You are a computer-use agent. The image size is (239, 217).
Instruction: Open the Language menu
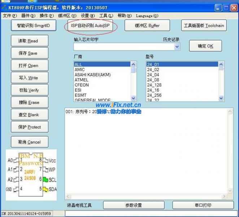pos(147,16)
